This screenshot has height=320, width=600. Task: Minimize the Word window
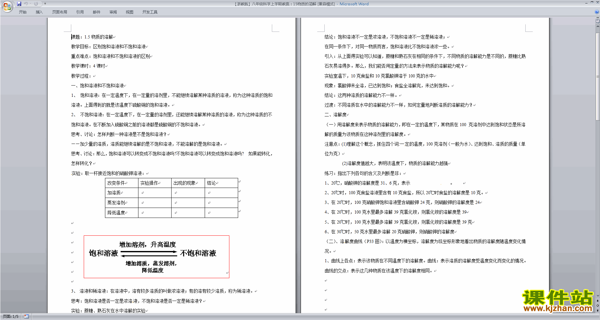(x=586, y=3)
